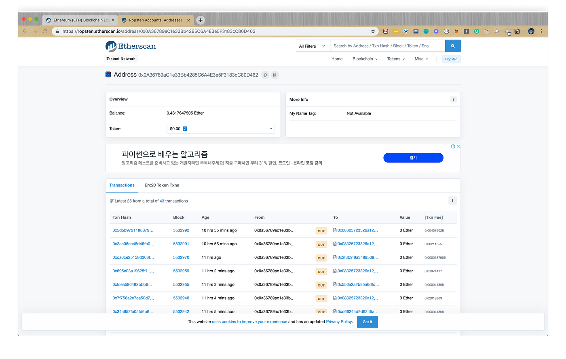Open transaction hash 0x7f756a2e7ca50d7

click(x=133, y=298)
